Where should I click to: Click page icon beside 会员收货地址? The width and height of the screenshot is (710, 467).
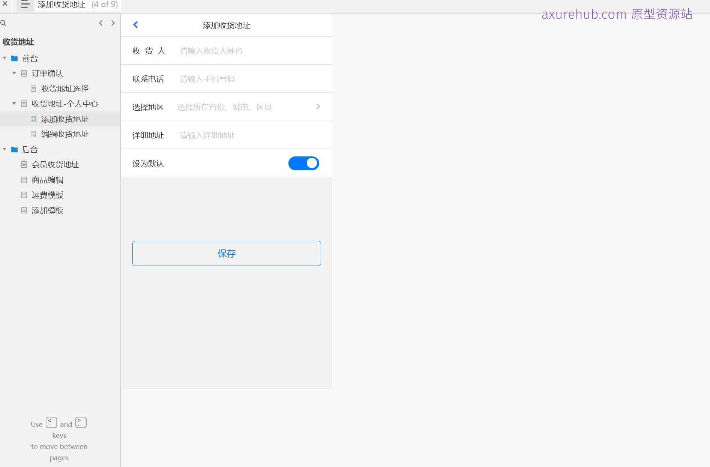coord(24,164)
